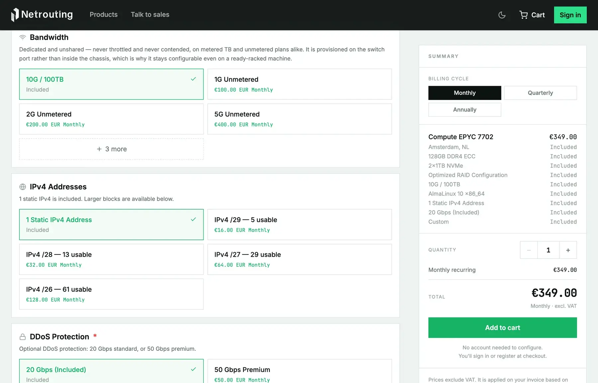
Task: Click the AlmaLinux 10 x86_64 summary row
Action: click(x=503, y=194)
